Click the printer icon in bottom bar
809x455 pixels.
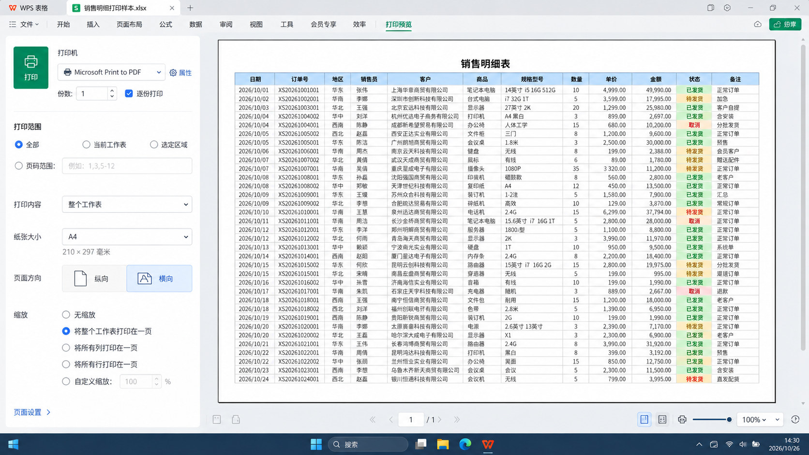click(x=682, y=420)
